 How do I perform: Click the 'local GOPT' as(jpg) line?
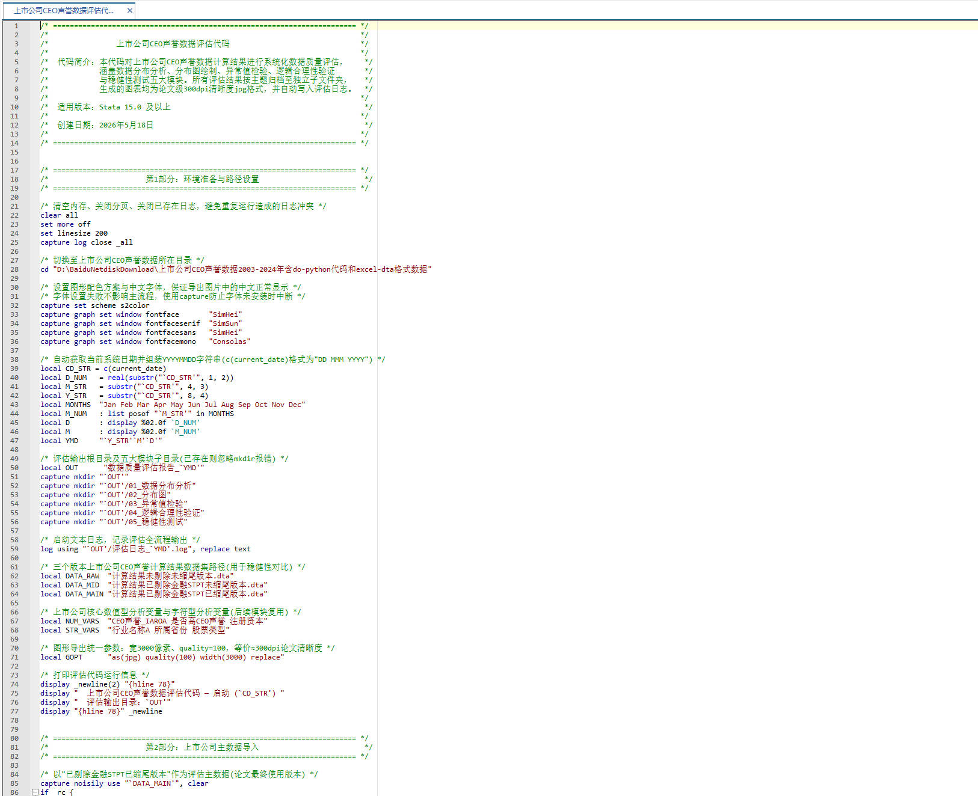point(162,657)
